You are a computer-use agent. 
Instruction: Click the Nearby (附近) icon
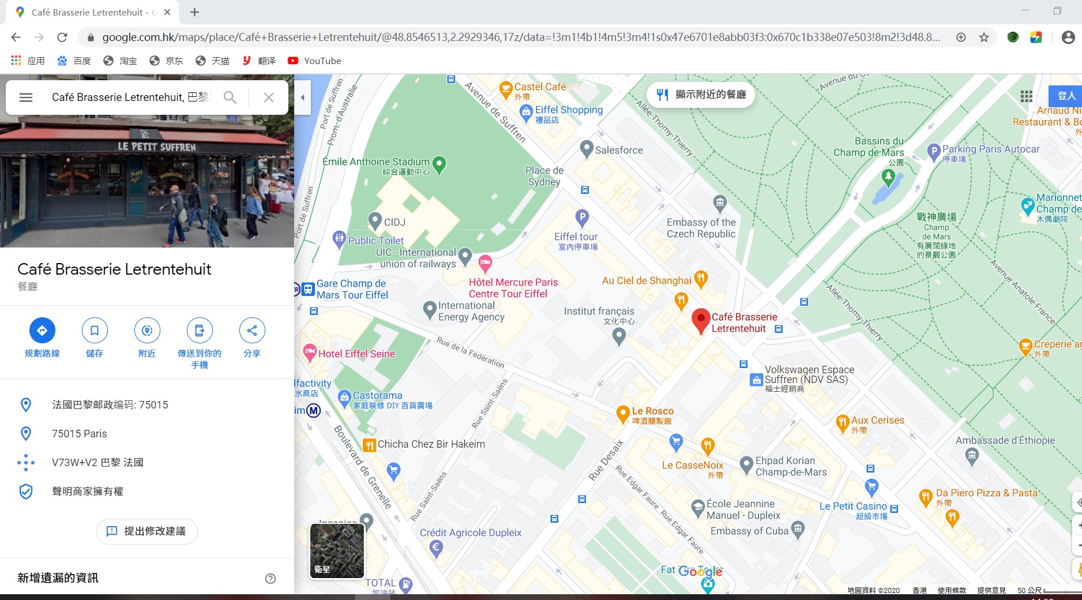pyautogui.click(x=147, y=330)
